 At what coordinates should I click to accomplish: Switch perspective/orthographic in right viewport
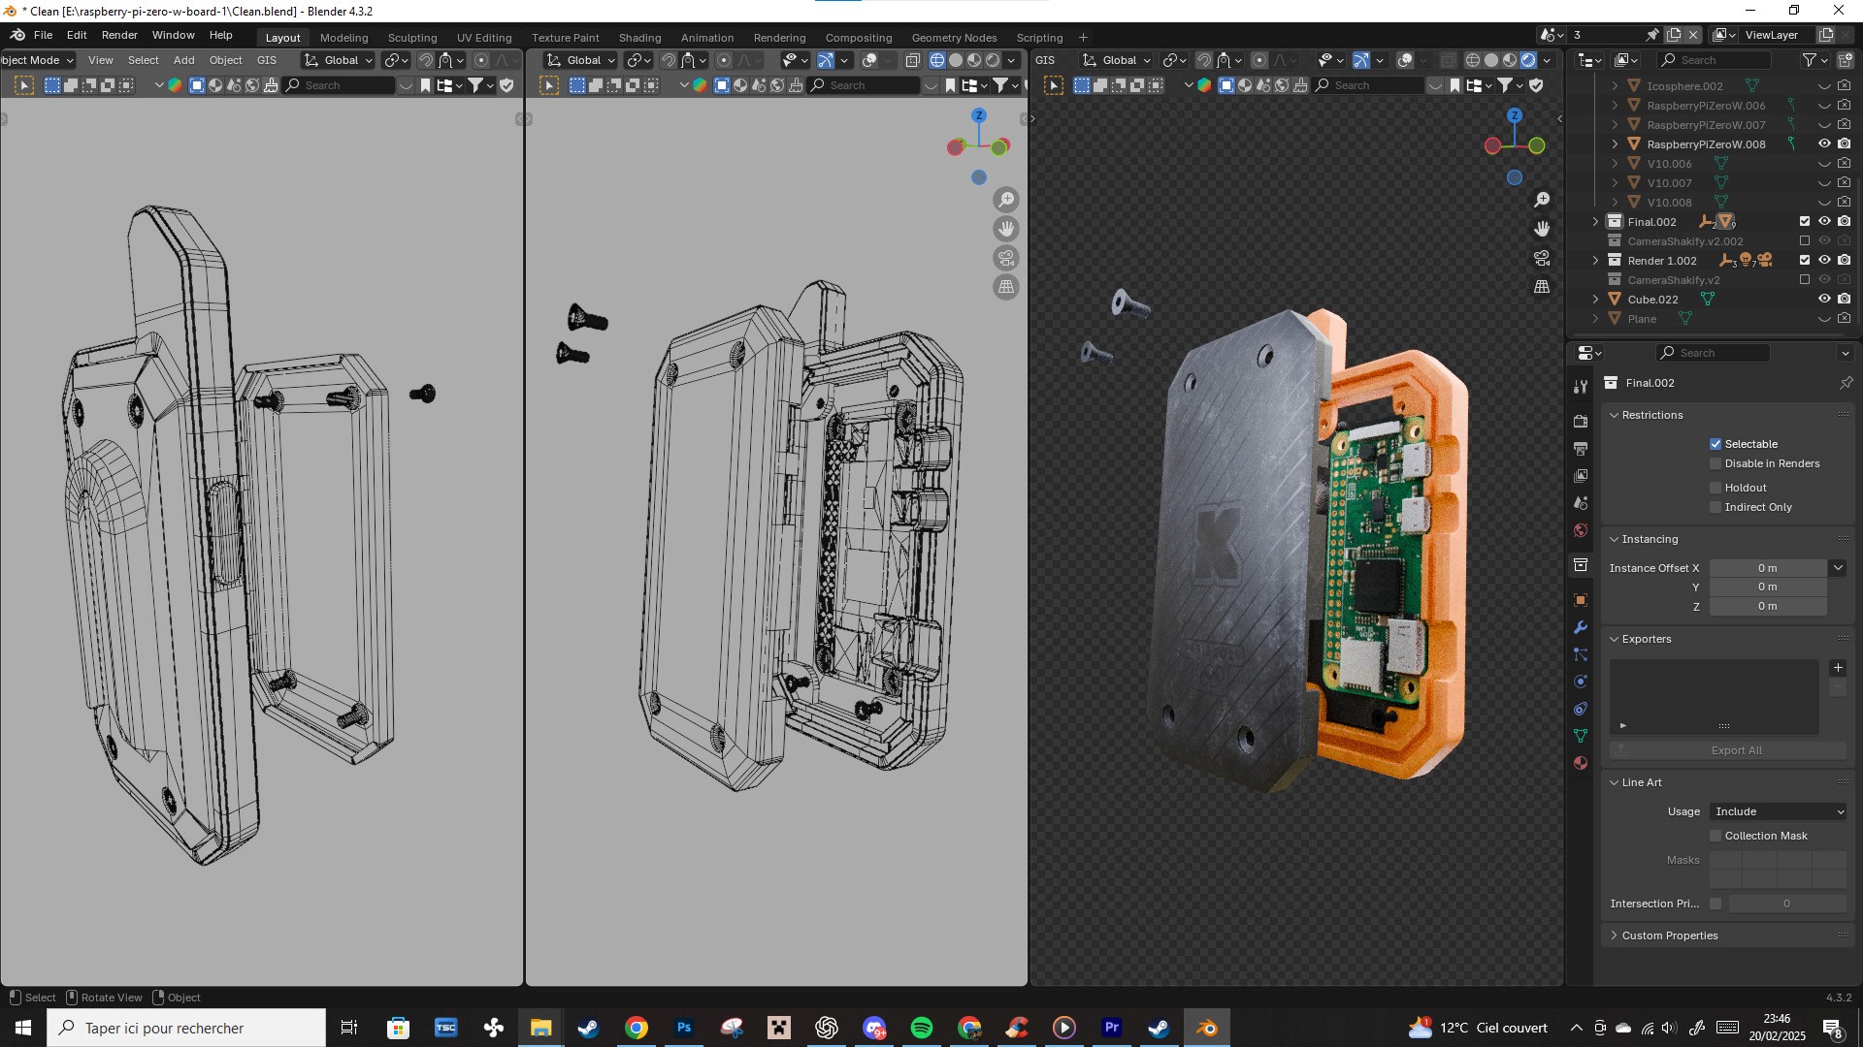pos(1542,287)
